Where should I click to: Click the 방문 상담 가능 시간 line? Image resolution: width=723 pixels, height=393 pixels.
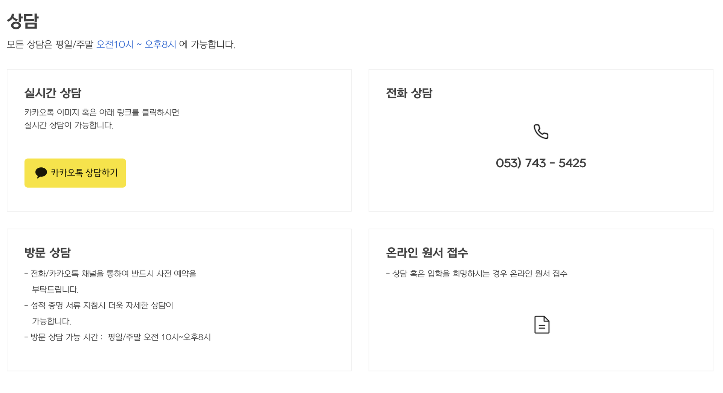117,337
